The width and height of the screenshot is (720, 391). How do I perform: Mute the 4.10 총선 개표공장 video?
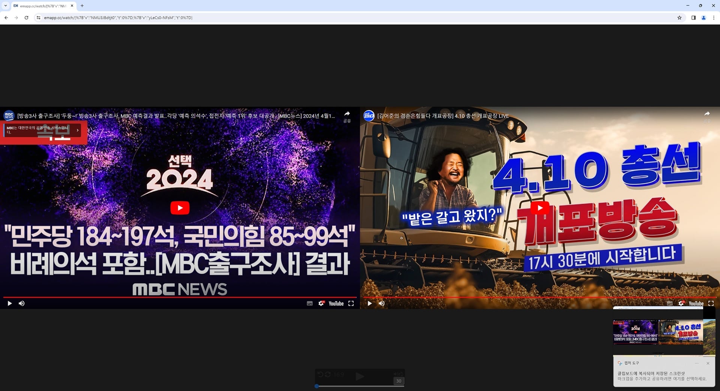click(x=382, y=303)
